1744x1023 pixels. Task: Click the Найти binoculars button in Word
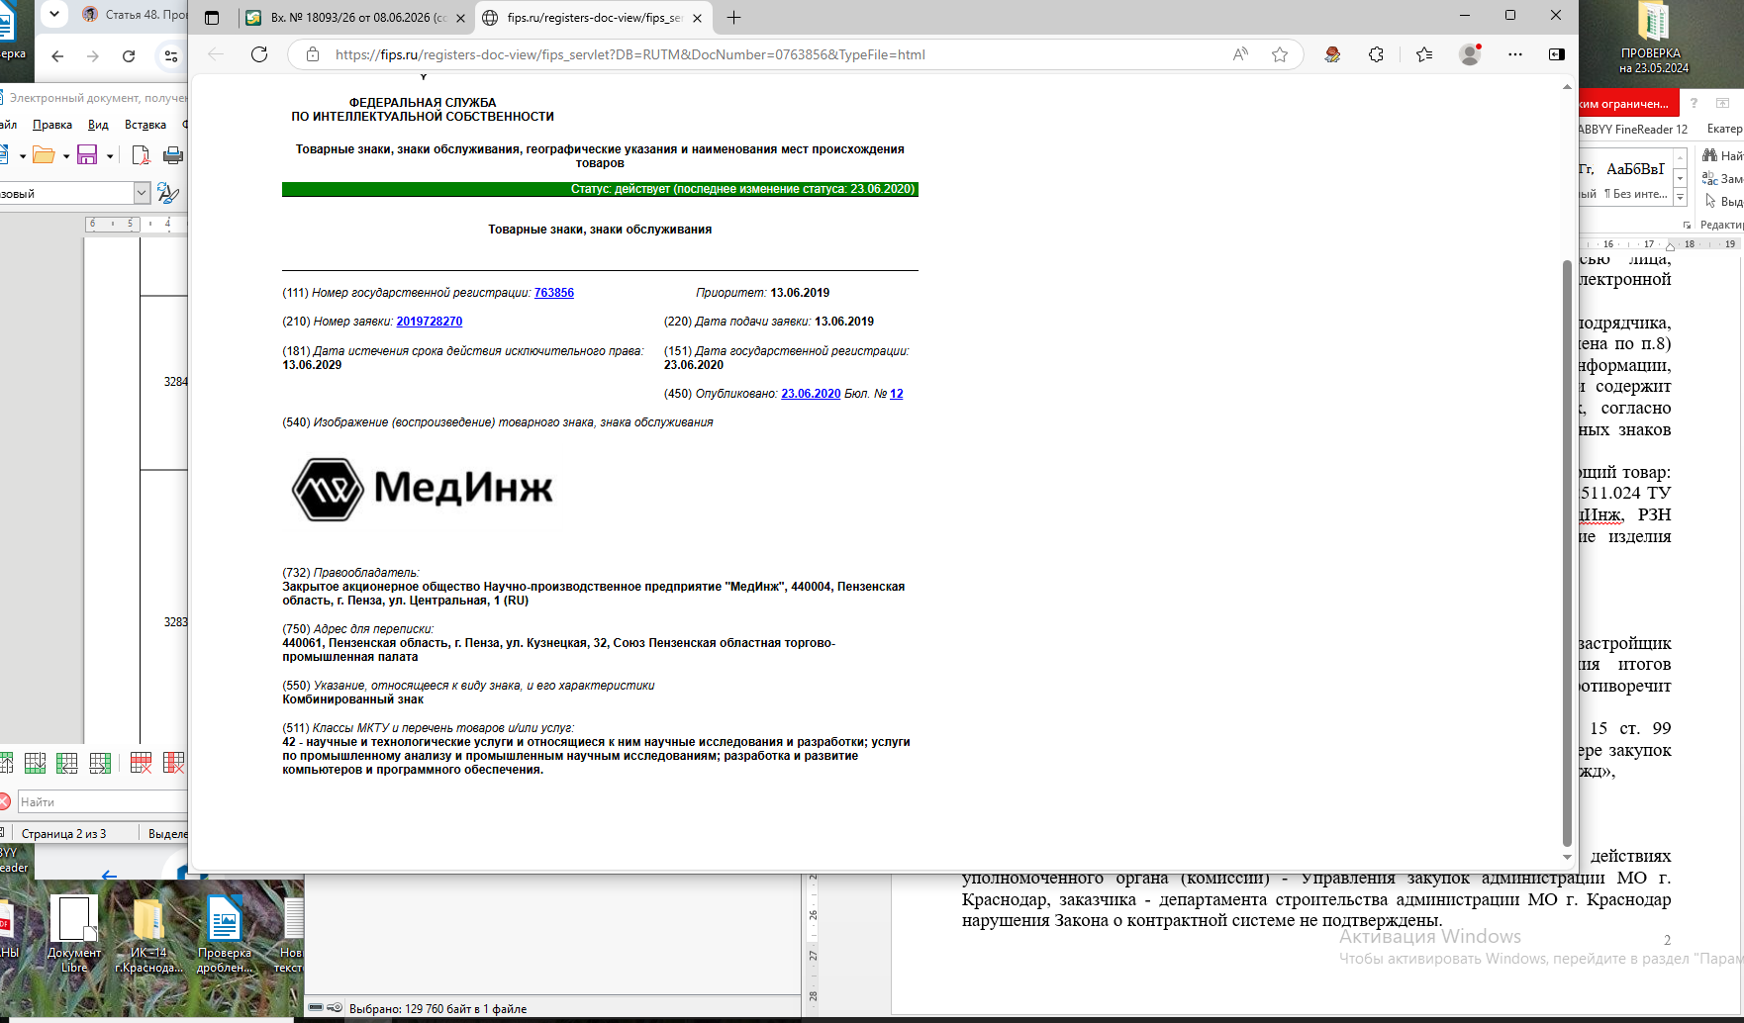click(1721, 155)
